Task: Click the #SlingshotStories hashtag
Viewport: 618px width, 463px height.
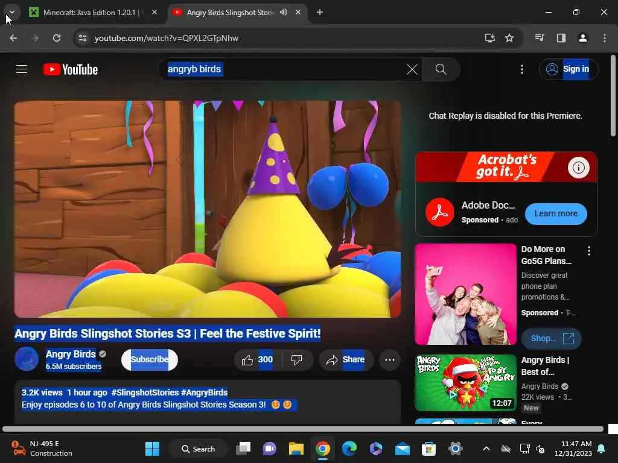Action: pos(145,392)
